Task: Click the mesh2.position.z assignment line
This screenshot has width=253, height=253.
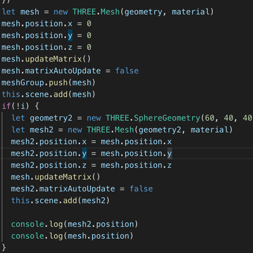Action: tap(91, 165)
